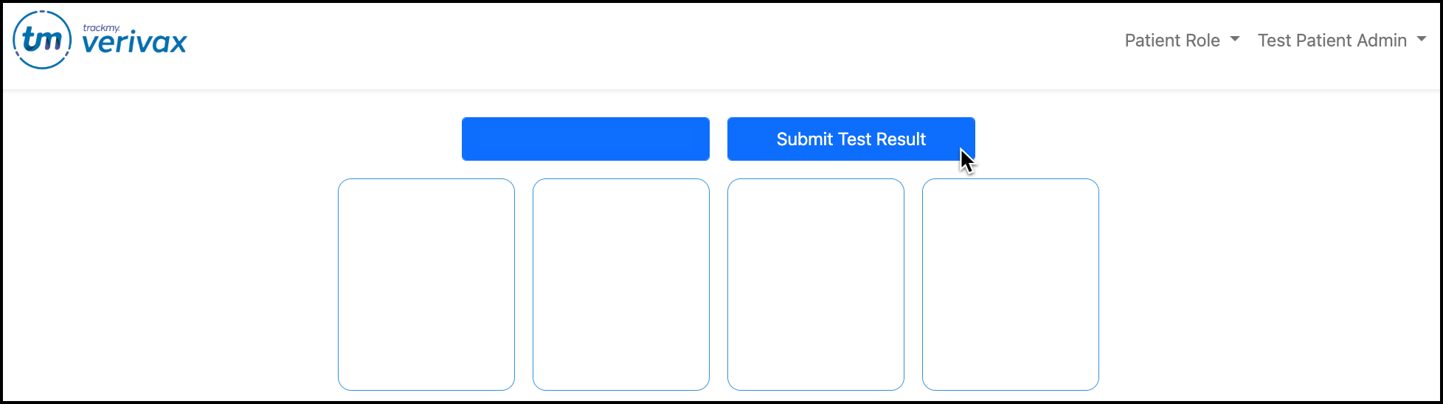Click the unlabeled solid blue rectangle
Image resolution: width=1443 pixels, height=404 pixels.
[x=585, y=139]
